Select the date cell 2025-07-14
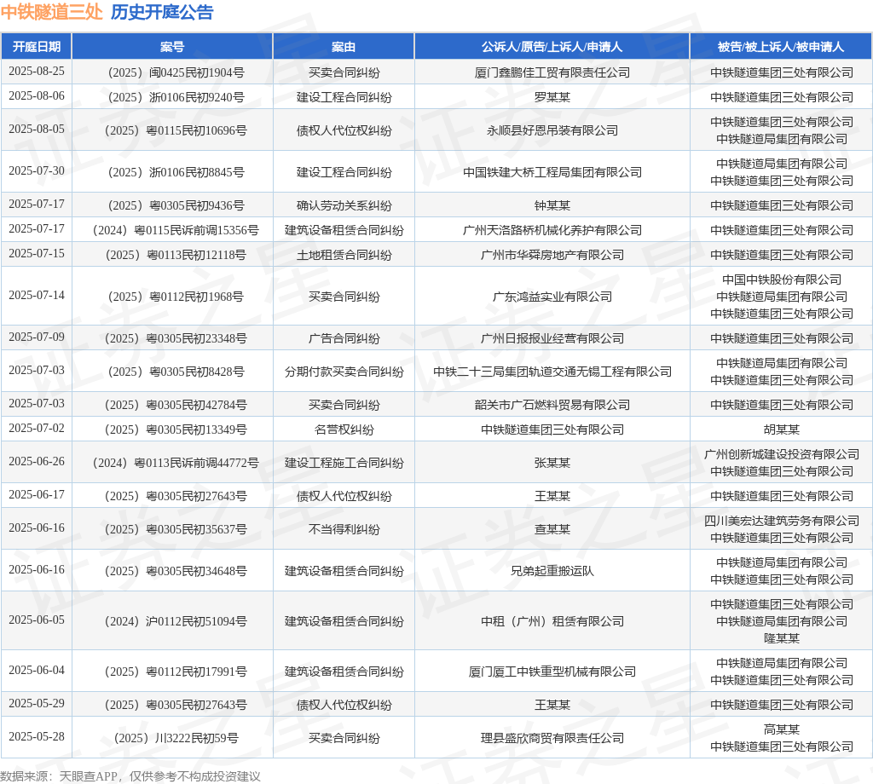This screenshot has width=873, height=784. tap(37, 296)
